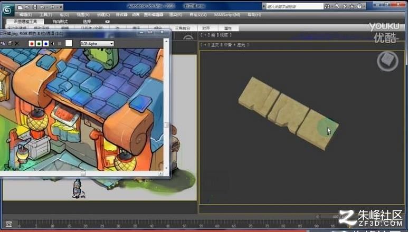The height and width of the screenshot is (232, 409).
Task: Expand the 三角剖分 ribbon panel
Action: [183, 28]
